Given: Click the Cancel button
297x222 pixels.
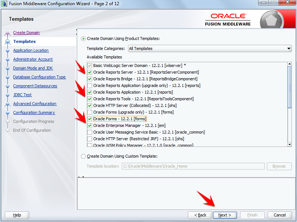Looking at the screenshot, I should pyautogui.click(x=280, y=215).
